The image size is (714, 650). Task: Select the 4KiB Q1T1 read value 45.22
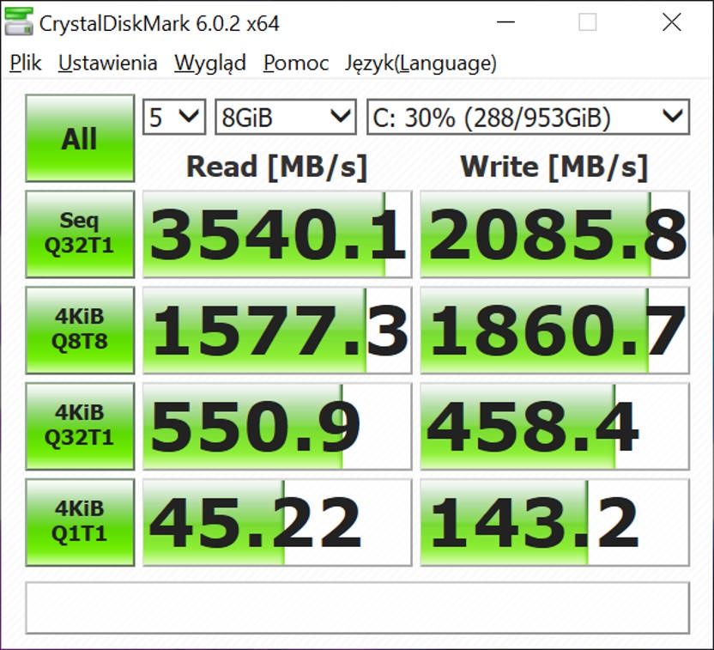(x=277, y=522)
